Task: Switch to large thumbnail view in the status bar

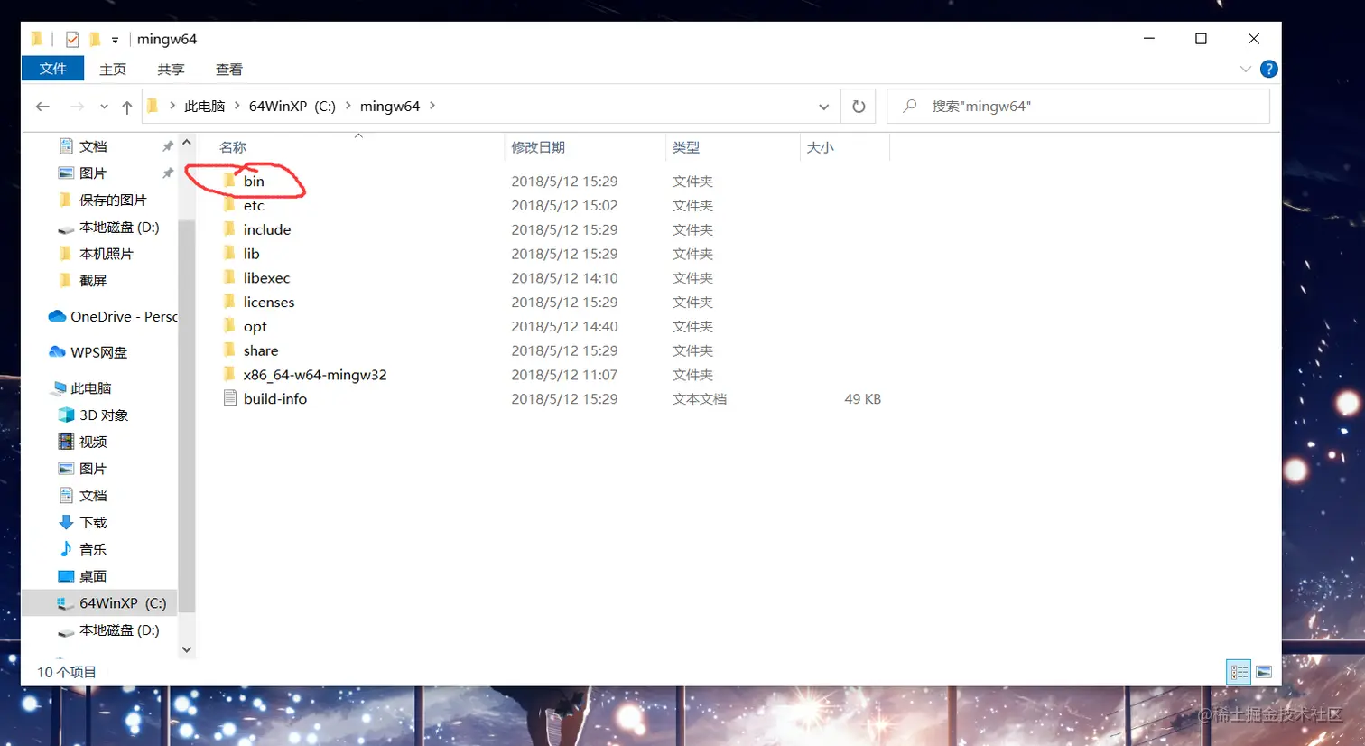Action: (1264, 672)
